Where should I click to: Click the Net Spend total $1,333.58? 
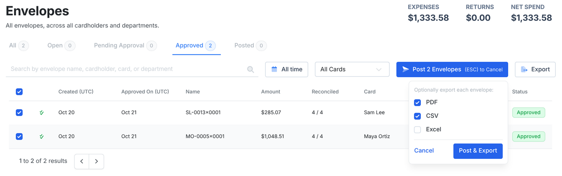coord(531,18)
